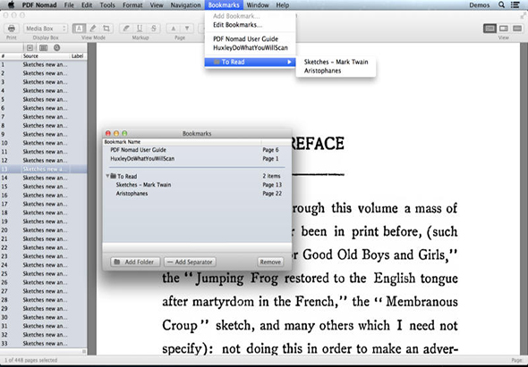Viewport: 528px width, 367px height.
Task: Select page 1 row in the sidebar
Action: [x=44, y=64]
